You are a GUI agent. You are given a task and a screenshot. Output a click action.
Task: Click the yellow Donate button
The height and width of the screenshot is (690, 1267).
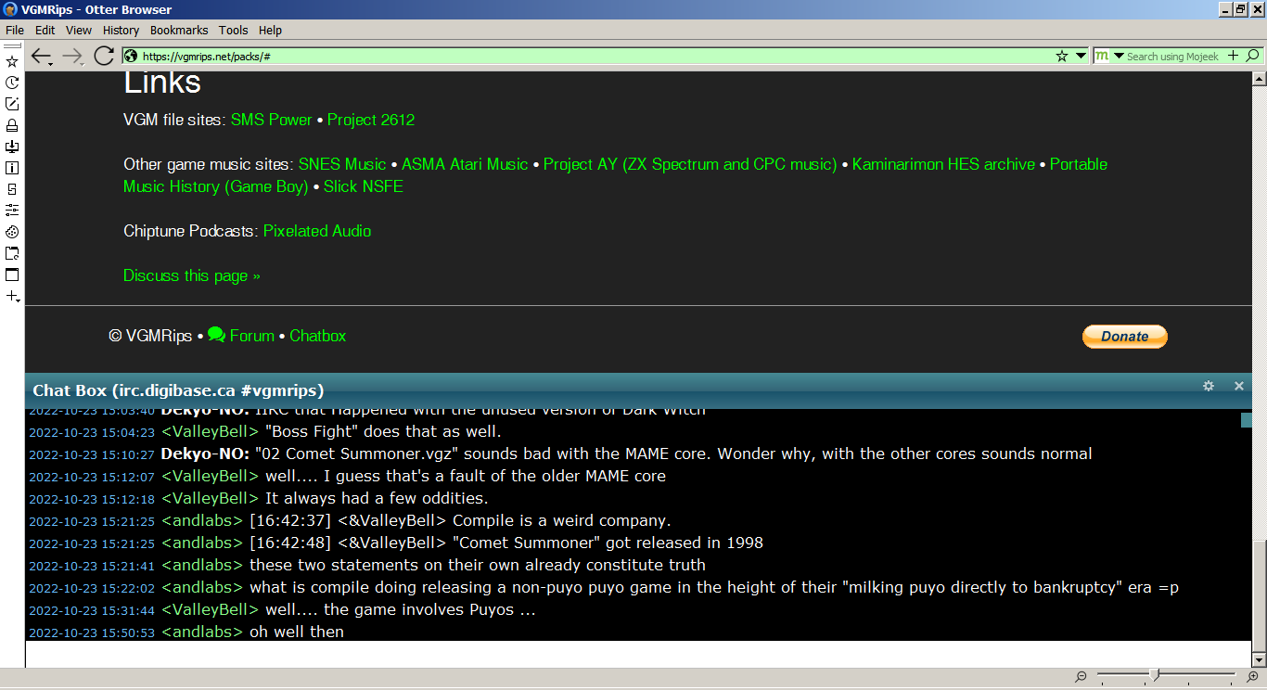[1124, 337]
